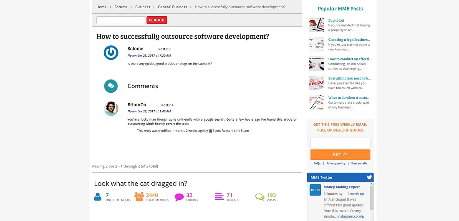Click EthanOo's profile photo avatar
The width and height of the screenshot is (459, 221).
tap(111, 109)
